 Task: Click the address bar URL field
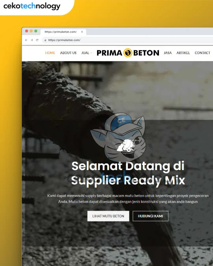127,40
